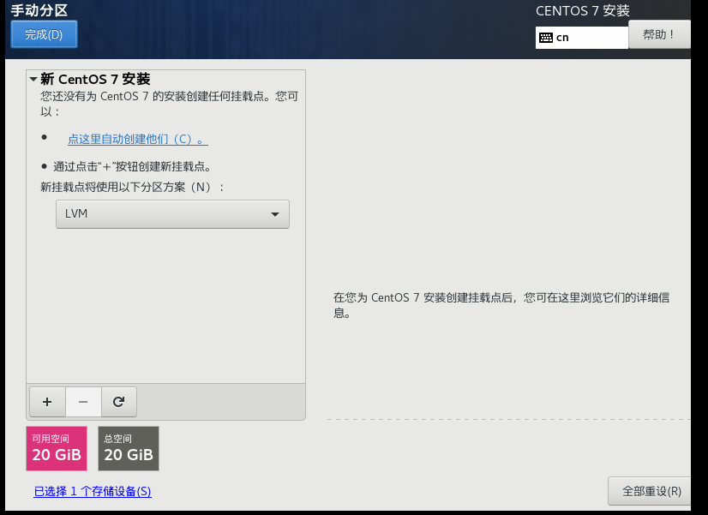The width and height of the screenshot is (708, 515).
Task: Click the pink 可用空间 20 GiB box
Action: [x=57, y=449]
